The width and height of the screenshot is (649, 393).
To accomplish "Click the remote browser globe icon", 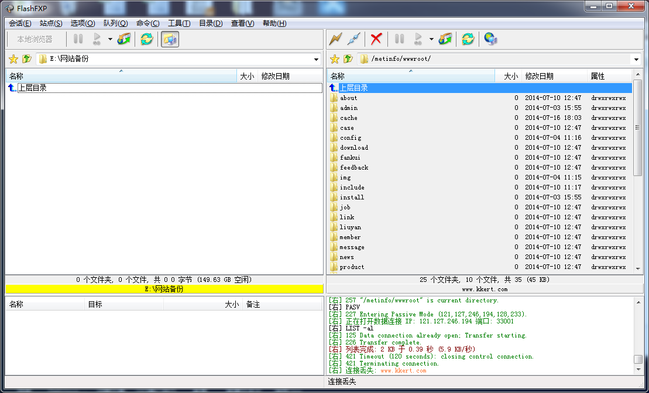I will [490, 39].
